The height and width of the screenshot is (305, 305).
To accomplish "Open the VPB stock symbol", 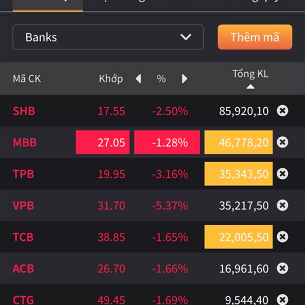I will pyautogui.click(x=23, y=205).
